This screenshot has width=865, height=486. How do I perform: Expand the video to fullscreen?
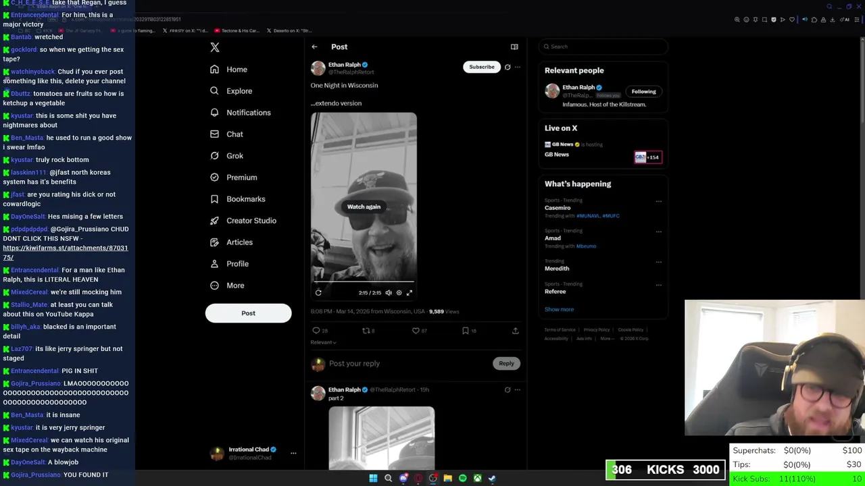click(409, 293)
